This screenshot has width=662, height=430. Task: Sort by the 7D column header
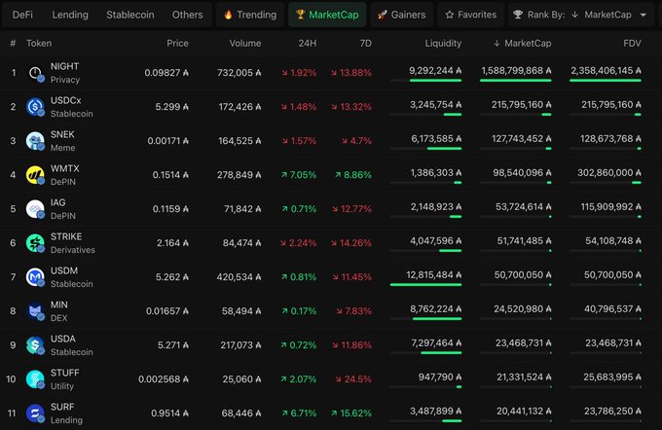366,43
